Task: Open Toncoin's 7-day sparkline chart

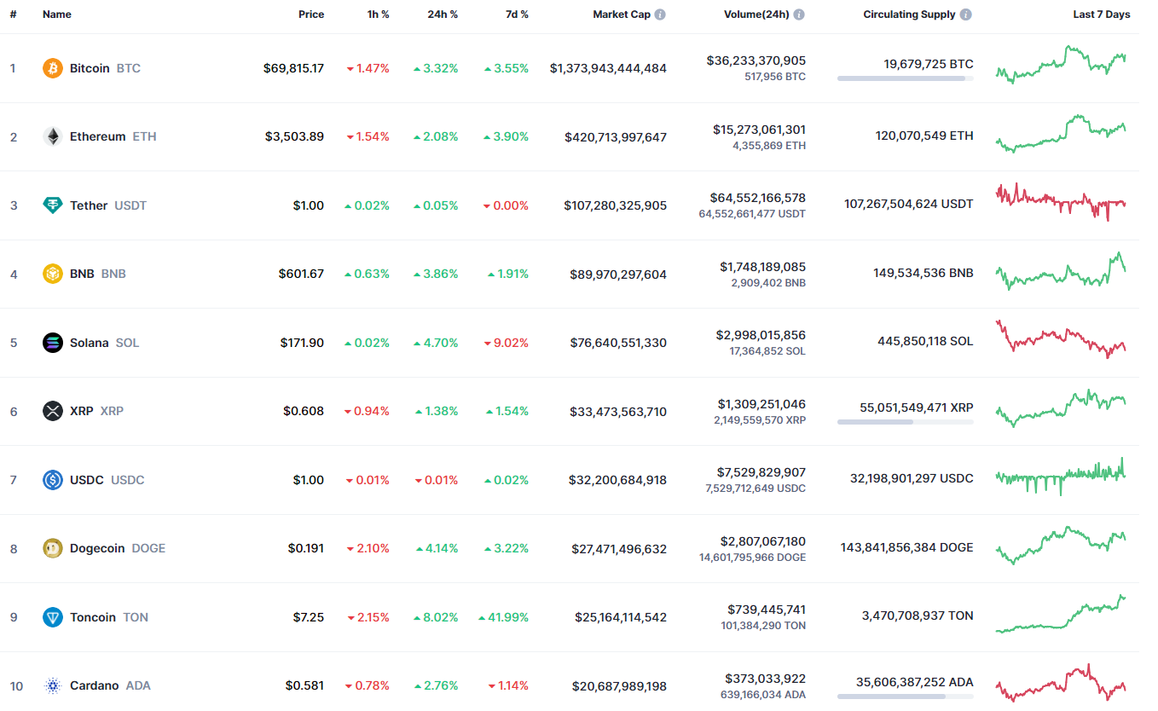Action: click(x=1061, y=616)
